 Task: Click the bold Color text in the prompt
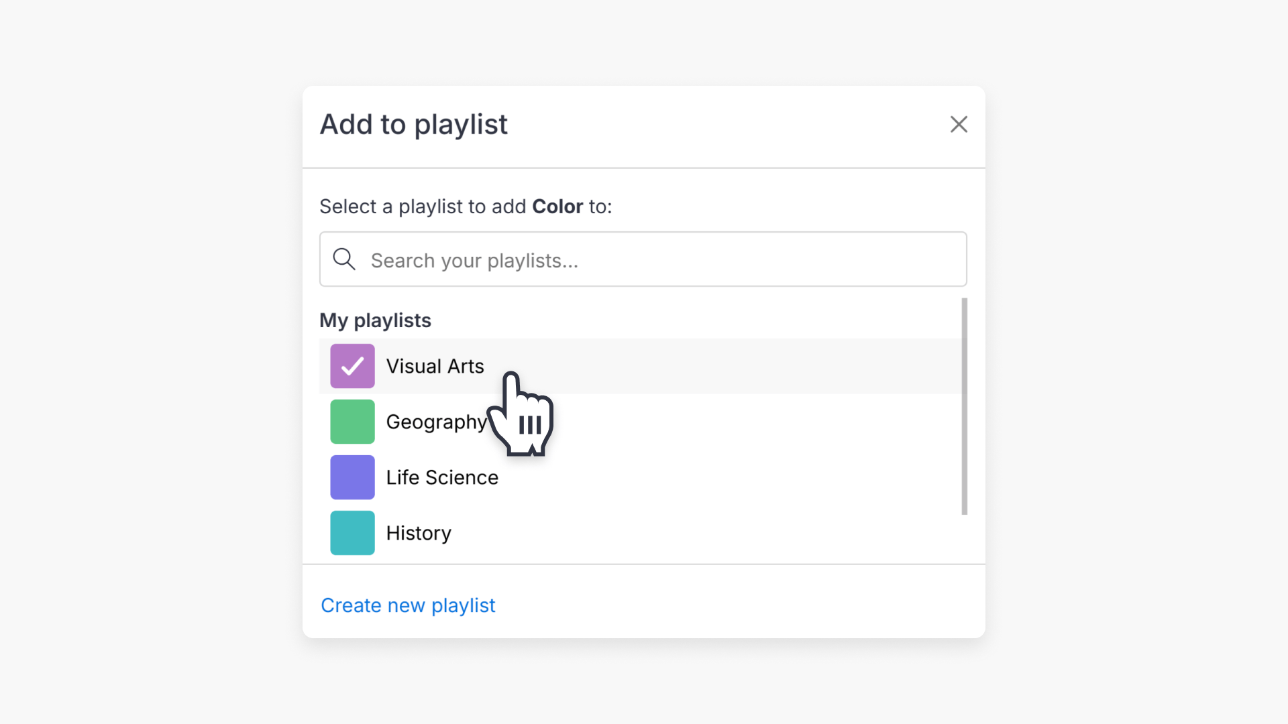[557, 206]
